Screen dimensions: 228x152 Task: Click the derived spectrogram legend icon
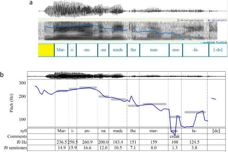[x=178, y=20]
